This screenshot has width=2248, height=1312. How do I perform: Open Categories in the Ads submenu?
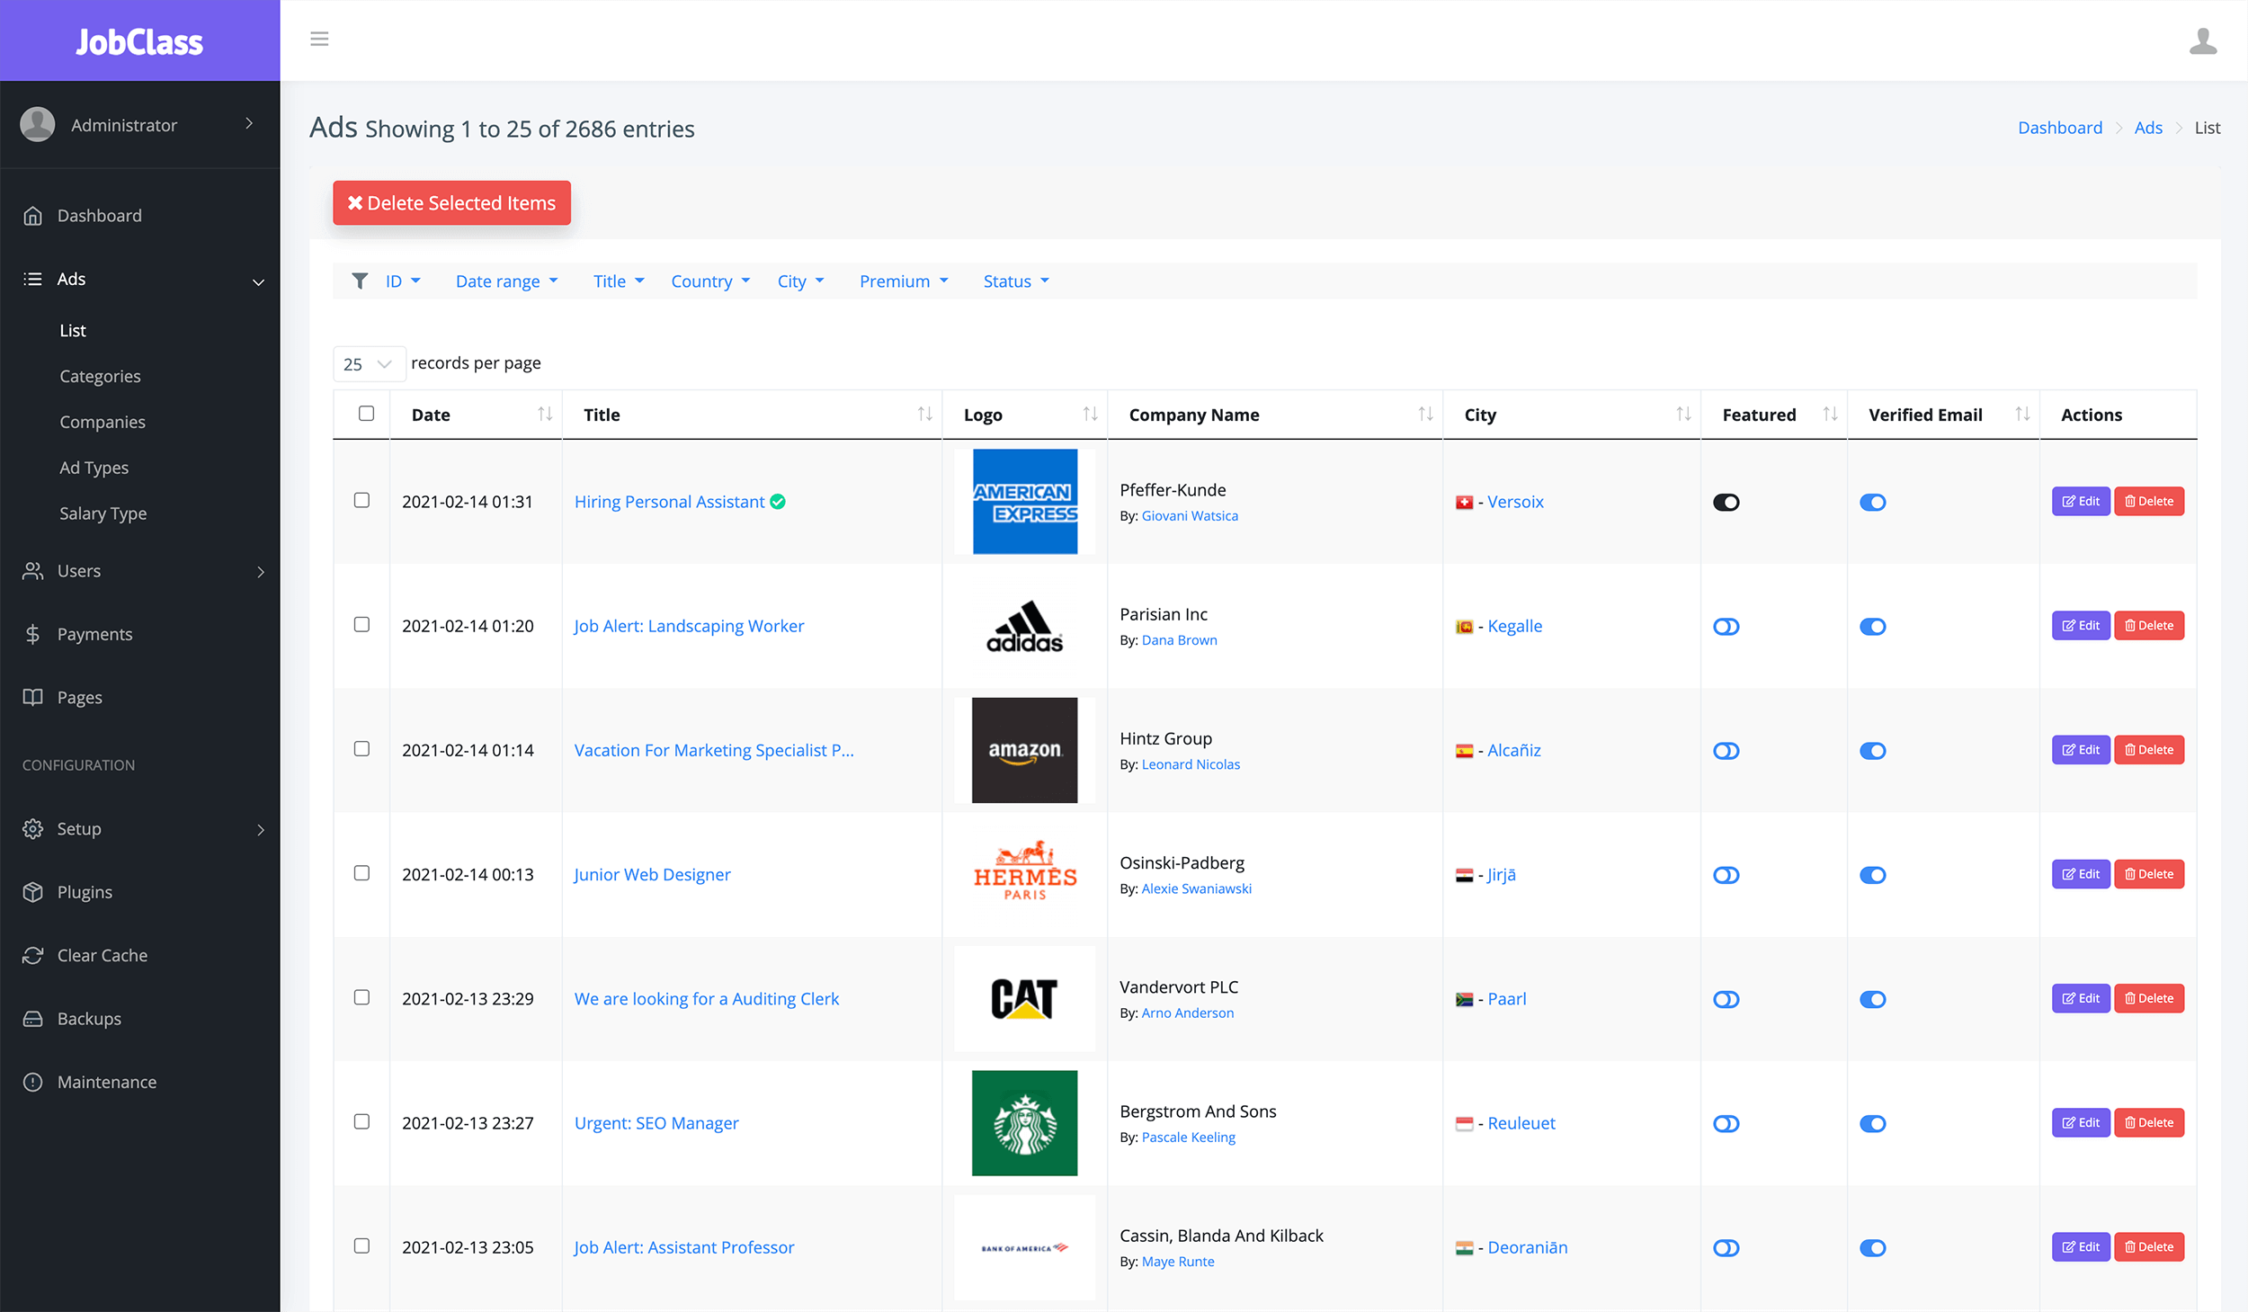[x=100, y=376]
